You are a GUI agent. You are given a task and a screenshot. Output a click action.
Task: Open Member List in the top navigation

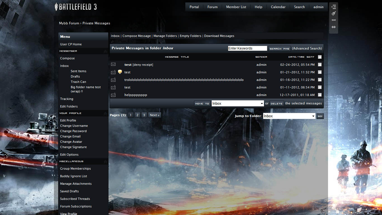pos(236,7)
